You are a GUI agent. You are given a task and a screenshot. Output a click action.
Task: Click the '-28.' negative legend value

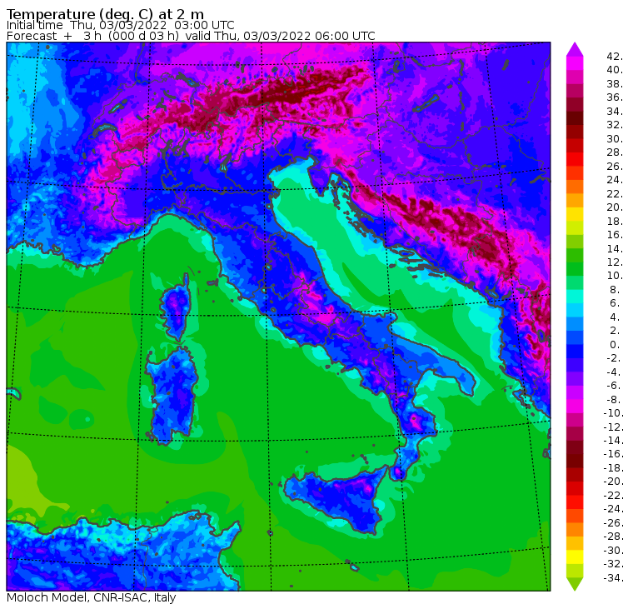click(x=613, y=537)
